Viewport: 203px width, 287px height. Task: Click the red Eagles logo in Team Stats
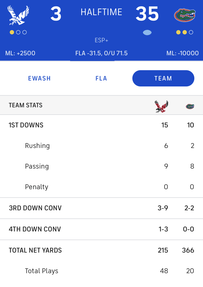[161, 106]
